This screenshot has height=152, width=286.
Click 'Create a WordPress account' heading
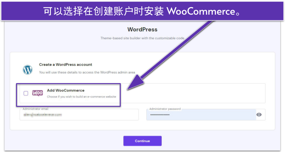(x=66, y=65)
